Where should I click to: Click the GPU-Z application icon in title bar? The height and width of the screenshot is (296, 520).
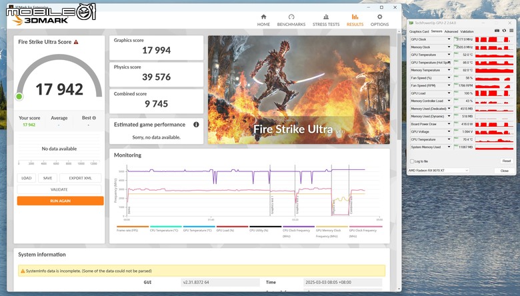point(411,23)
